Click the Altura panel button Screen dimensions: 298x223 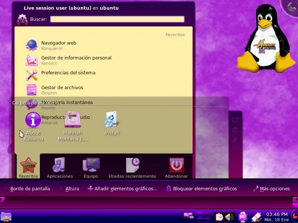[70, 189]
